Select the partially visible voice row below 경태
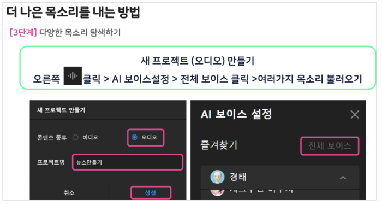Viewport: 382px width, 205px height. click(x=279, y=192)
